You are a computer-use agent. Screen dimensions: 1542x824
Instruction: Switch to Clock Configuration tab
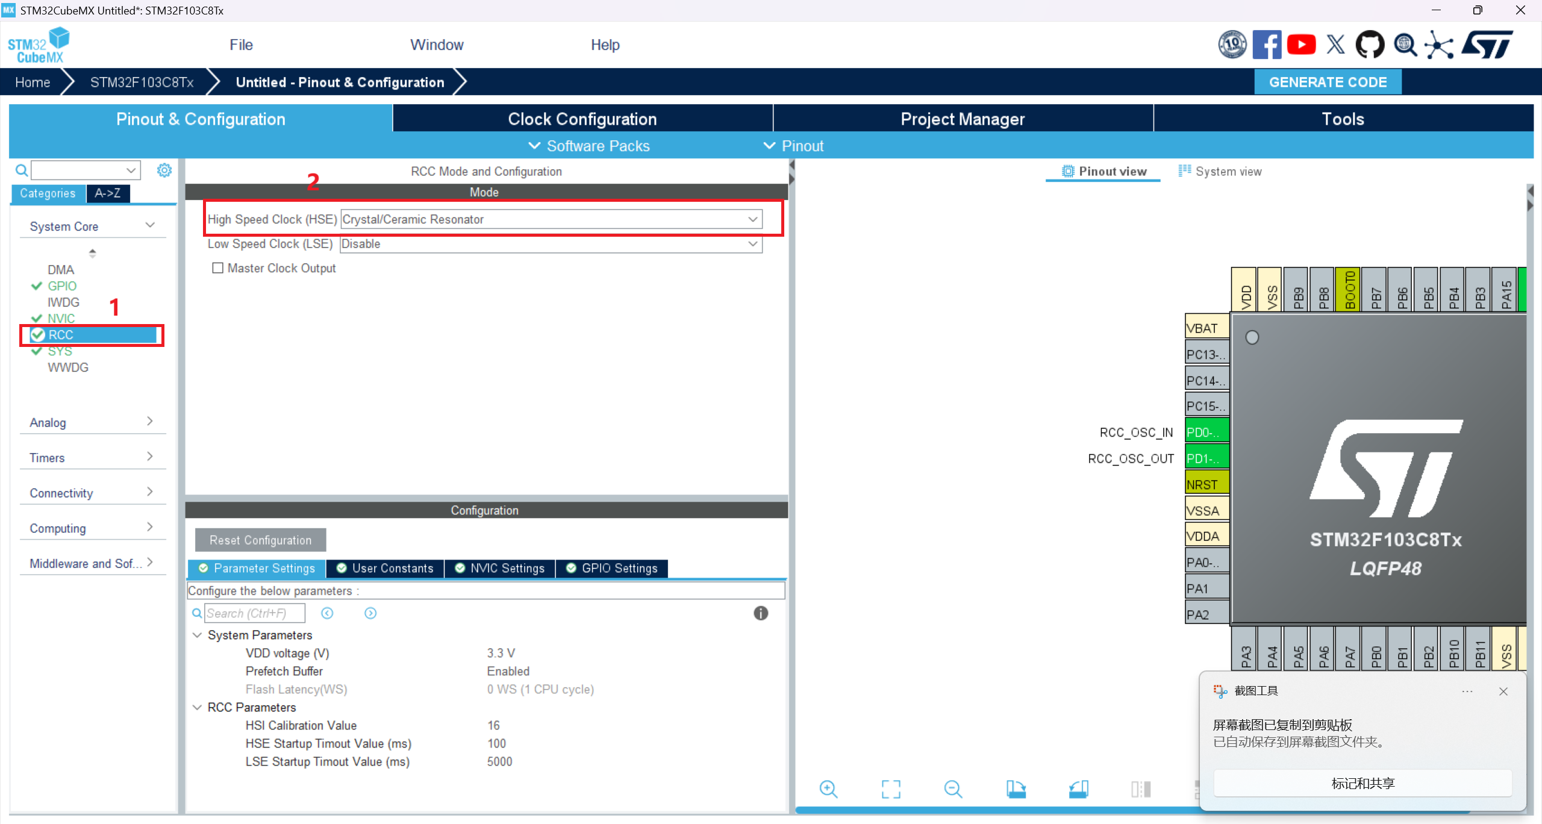point(582,119)
